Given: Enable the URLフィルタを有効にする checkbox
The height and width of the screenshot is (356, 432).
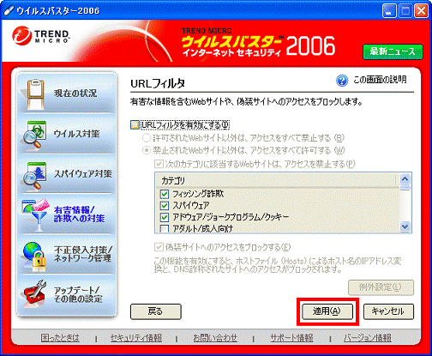Looking at the screenshot, I should point(135,125).
